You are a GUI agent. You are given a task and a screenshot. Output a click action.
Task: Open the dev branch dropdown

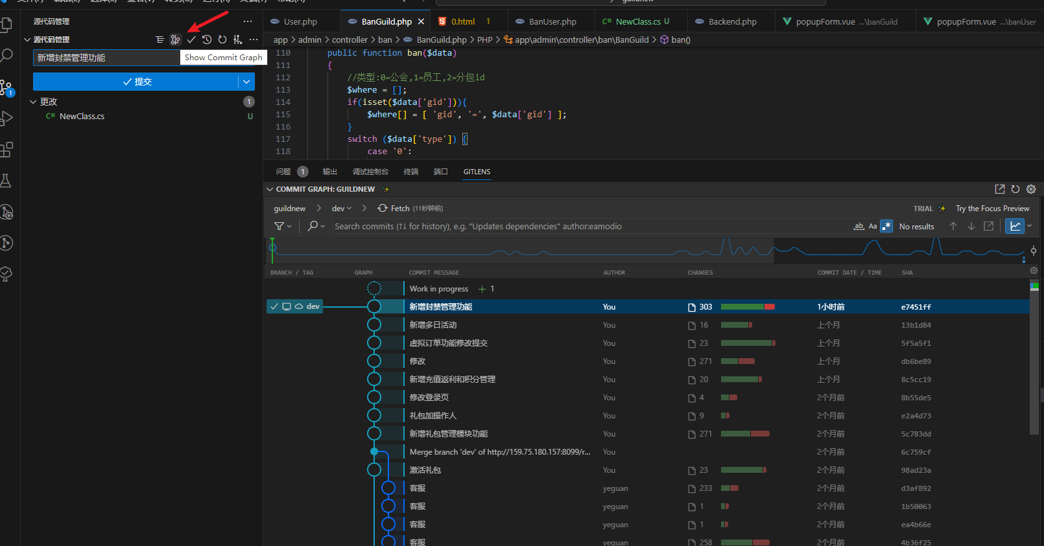(x=342, y=209)
